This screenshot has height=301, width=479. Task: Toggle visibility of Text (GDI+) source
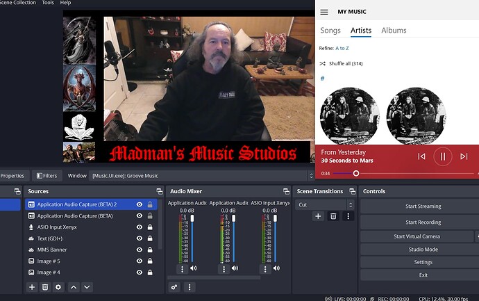point(140,238)
